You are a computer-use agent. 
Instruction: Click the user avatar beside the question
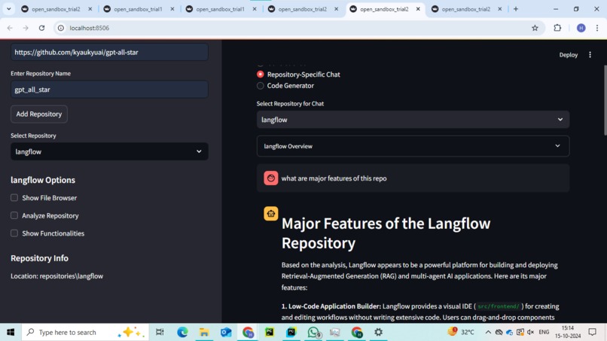[x=271, y=178]
